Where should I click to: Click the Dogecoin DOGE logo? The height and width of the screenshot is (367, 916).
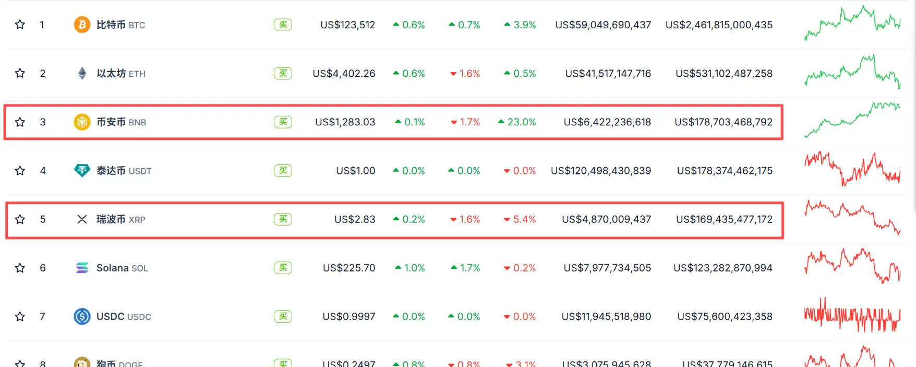click(x=82, y=362)
